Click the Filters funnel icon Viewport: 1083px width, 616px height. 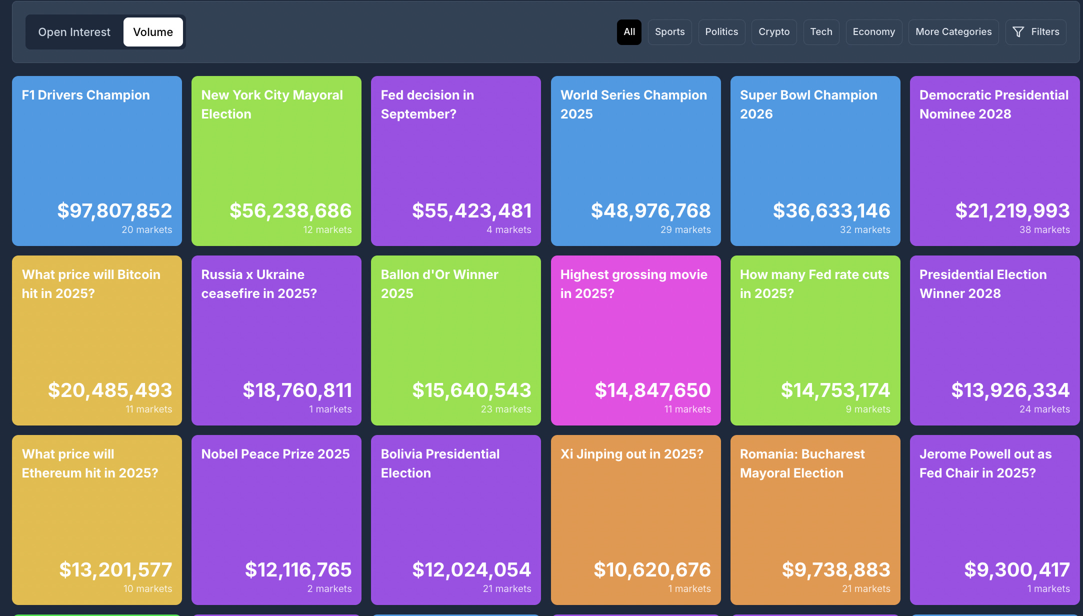[1018, 32]
